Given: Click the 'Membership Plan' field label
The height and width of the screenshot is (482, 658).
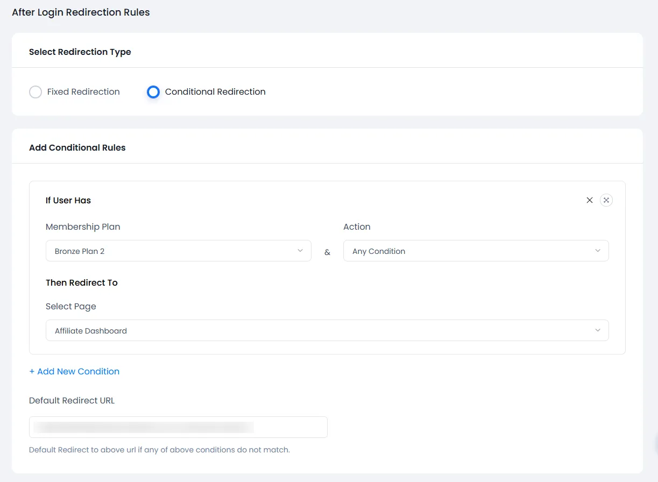Looking at the screenshot, I should (x=83, y=227).
